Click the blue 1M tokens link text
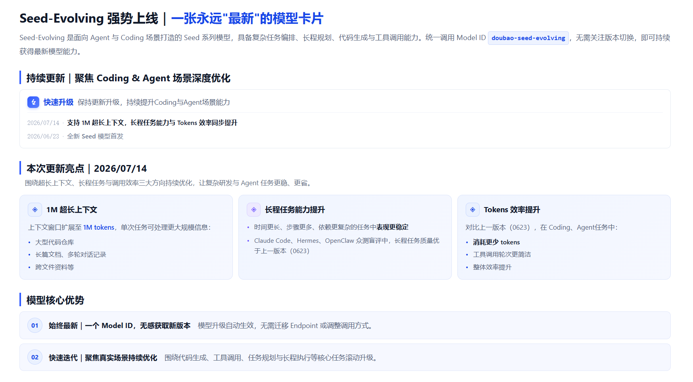 pos(99,227)
